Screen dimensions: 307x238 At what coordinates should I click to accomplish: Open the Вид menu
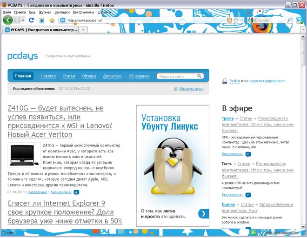coord(32,12)
